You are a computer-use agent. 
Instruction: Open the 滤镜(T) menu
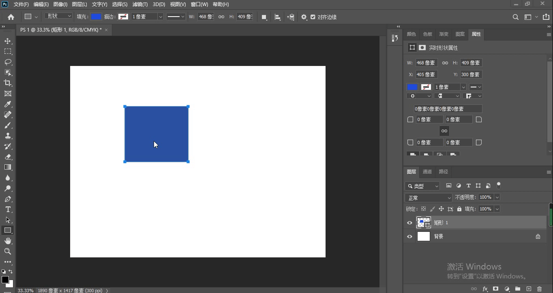tap(140, 4)
